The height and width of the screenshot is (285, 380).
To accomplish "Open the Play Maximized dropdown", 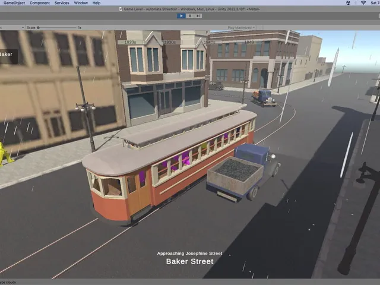I will click(x=241, y=28).
